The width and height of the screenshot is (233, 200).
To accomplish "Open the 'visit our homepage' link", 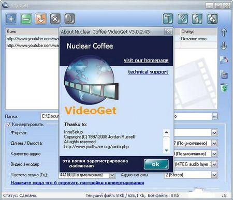I will [146, 60].
